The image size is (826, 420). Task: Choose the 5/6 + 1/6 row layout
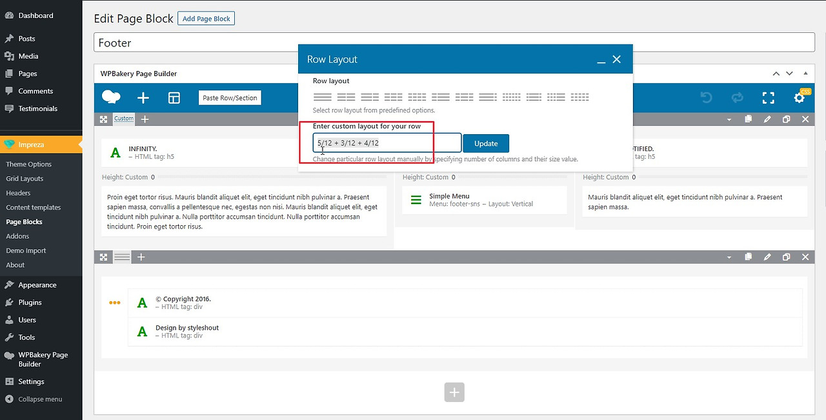tap(488, 97)
